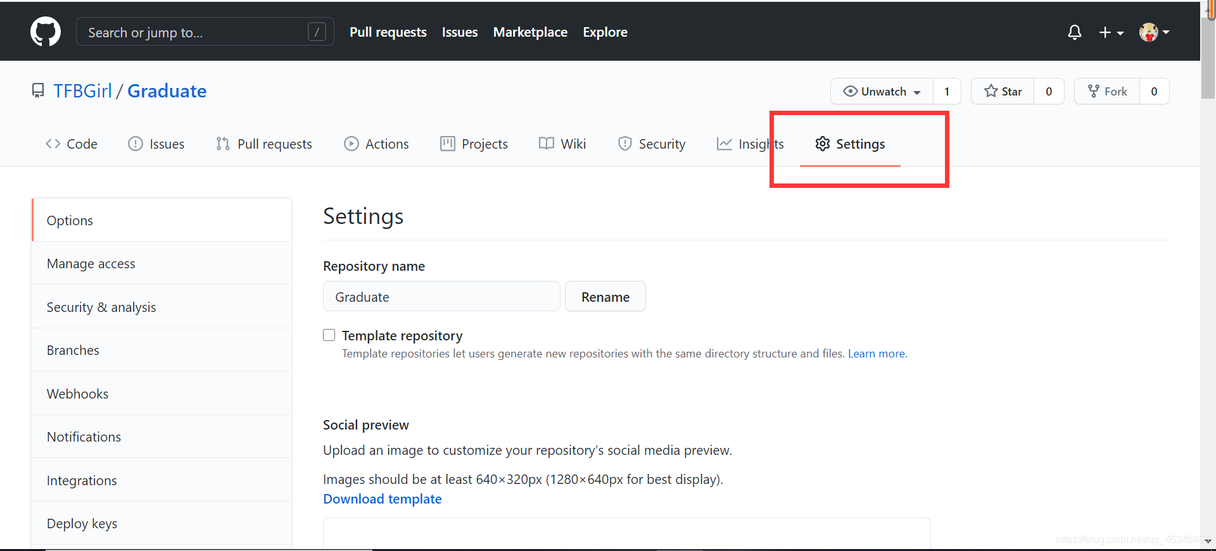1216x551 pixels.
Task: Open the user avatar menu
Action: pos(1154,32)
